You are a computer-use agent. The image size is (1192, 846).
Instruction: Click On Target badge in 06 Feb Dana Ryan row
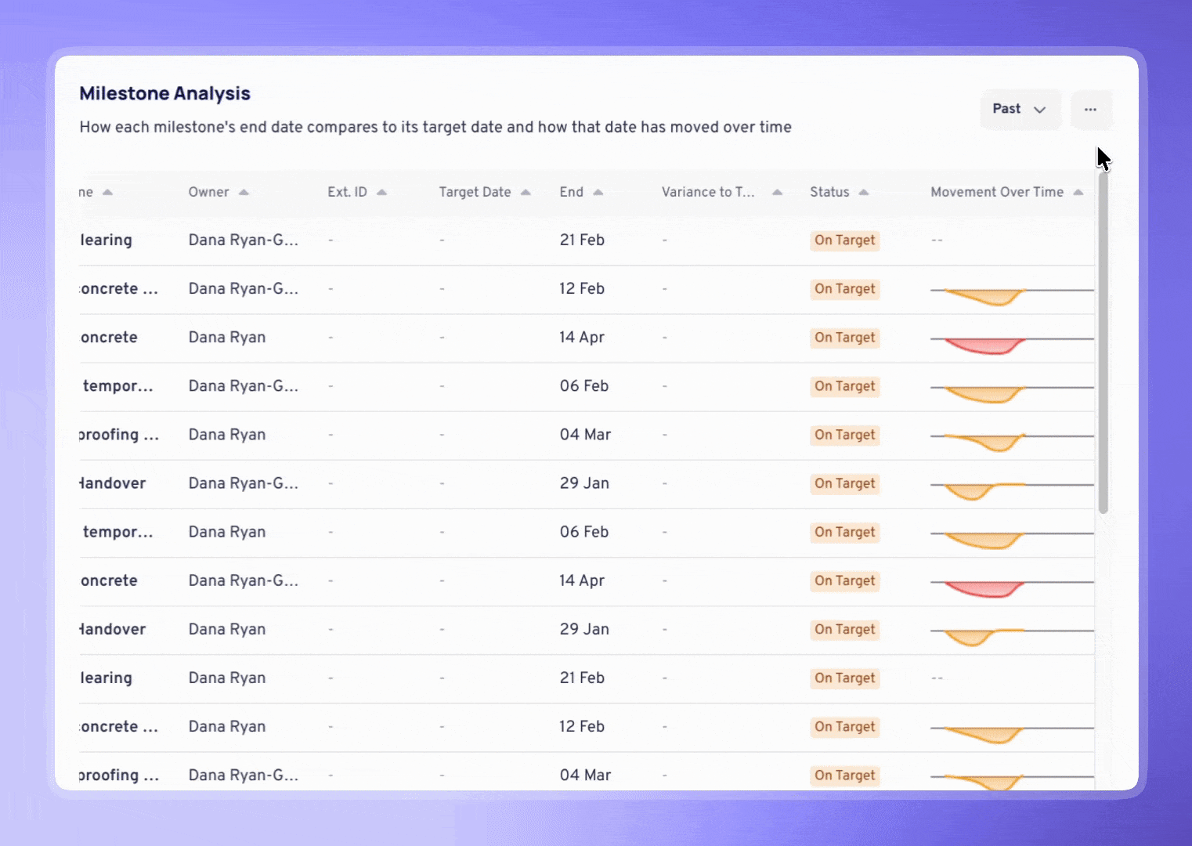845,532
